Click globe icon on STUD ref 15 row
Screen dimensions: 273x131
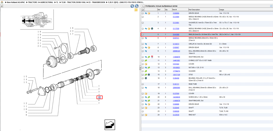coord(149,75)
